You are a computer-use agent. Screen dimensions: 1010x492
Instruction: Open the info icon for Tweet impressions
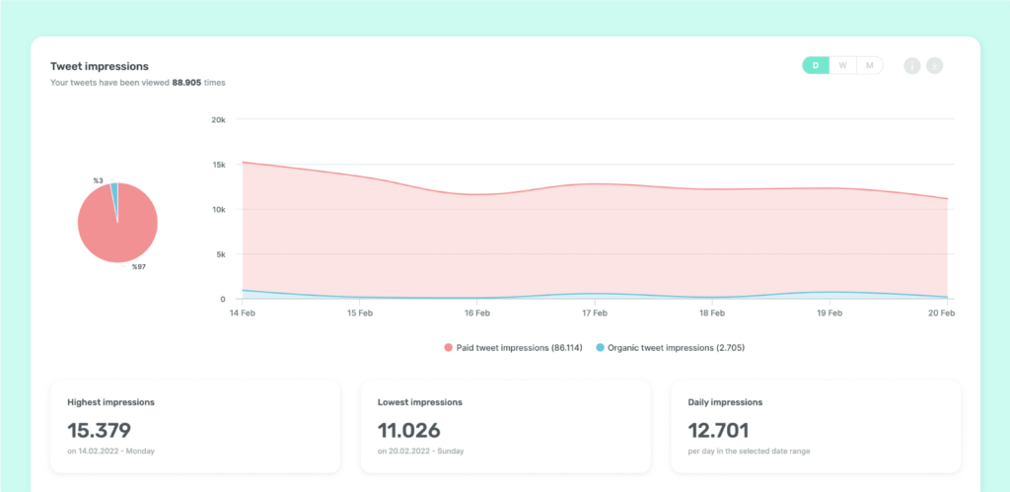912,66
